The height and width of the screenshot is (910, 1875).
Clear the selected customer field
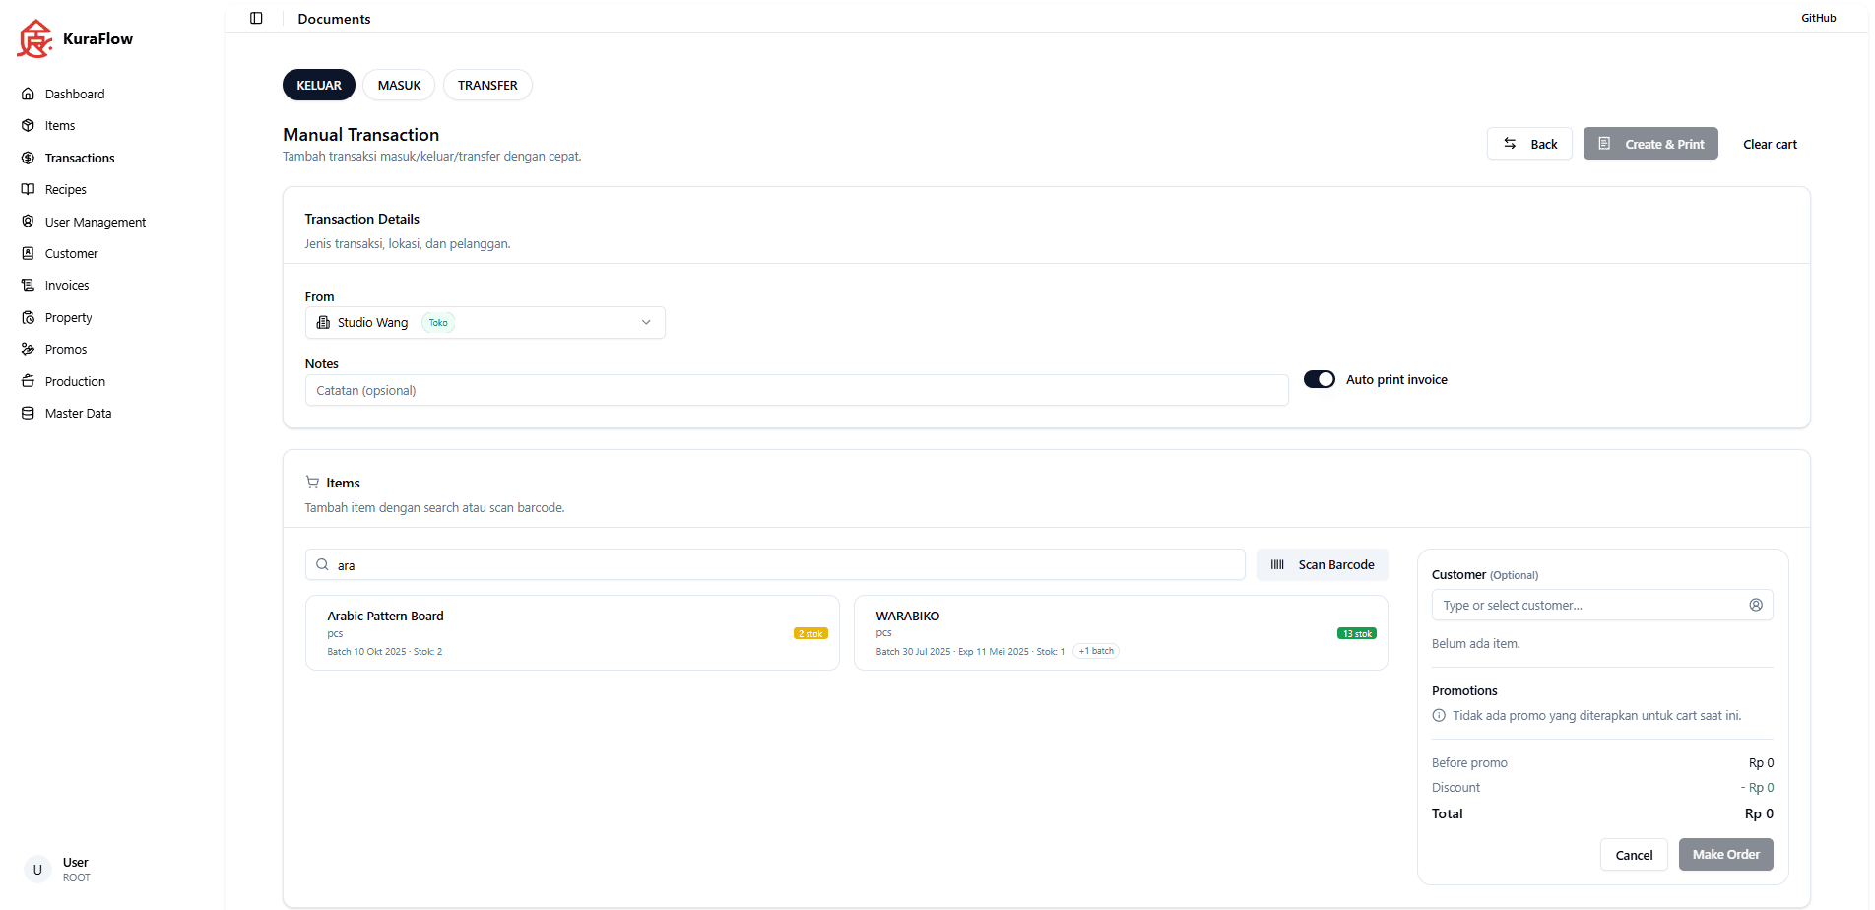point(1757,604)
